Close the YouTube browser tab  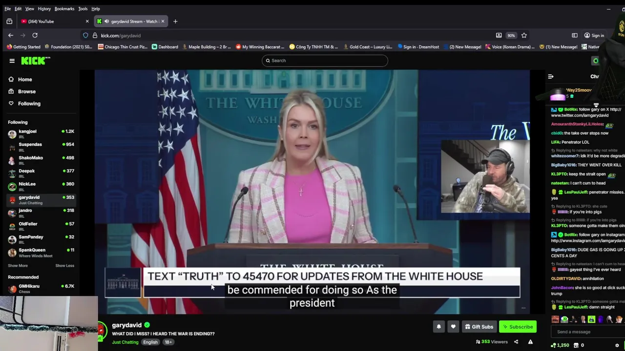(87, 21)
